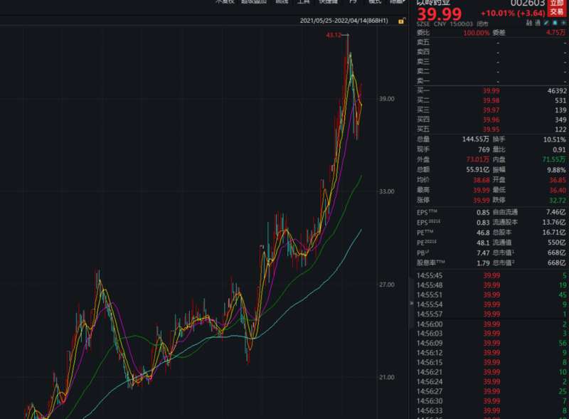Image resolution: width=569 pixels, height=419 pixels.
Task: Click the 现手 value 769
Action: [484, 149]
